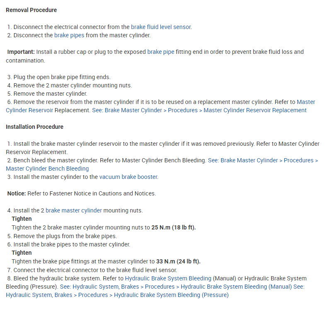Viewport: 325px width, 316px height.
Task: Click the step 'Plug the open brake pipe fitting ends'
Action: [x=62, y=77]
